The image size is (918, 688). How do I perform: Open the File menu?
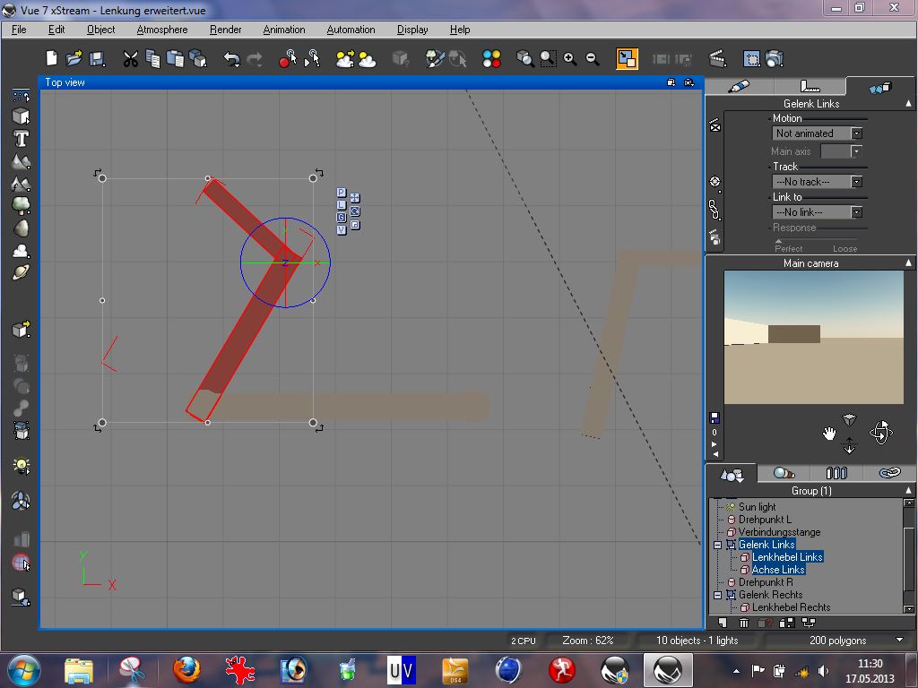pyautogui.click(x=19, y=30)
